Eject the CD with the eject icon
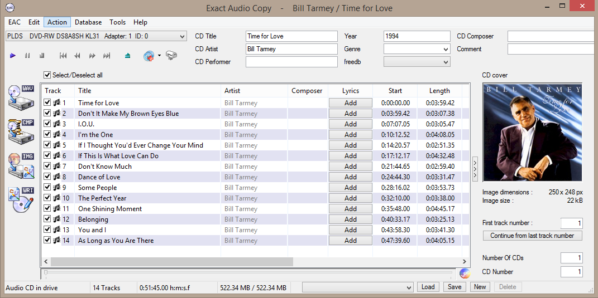The height and width of the screenshot is (298, 598). [128, 56]
